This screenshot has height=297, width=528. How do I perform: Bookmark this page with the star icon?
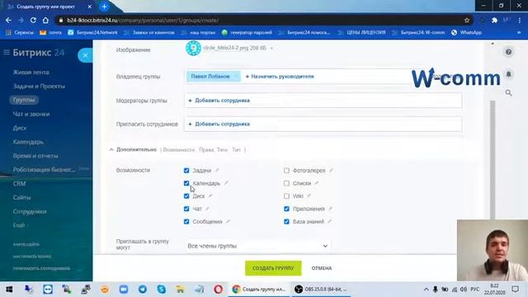point(467,20)
